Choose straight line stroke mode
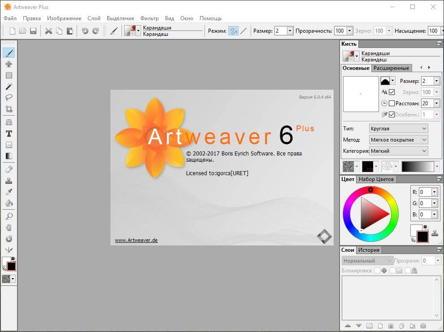 coord(244,31)
